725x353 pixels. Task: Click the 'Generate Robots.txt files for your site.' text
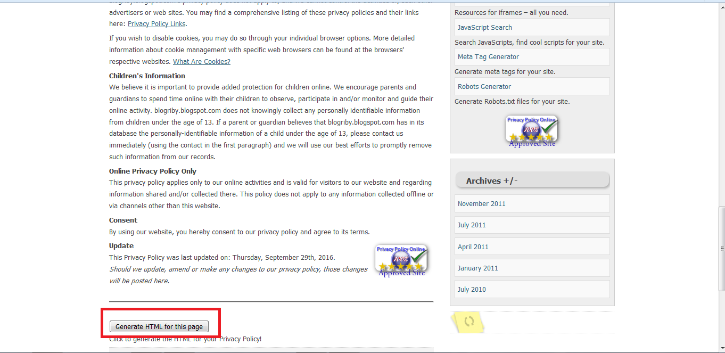[512, 101]
